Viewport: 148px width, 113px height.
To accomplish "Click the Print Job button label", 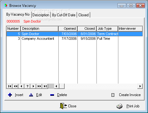I will pos(133,106).
